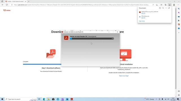Open taskbar clock and date
Viewport: 181px width, 101px height.
point(173,99)
